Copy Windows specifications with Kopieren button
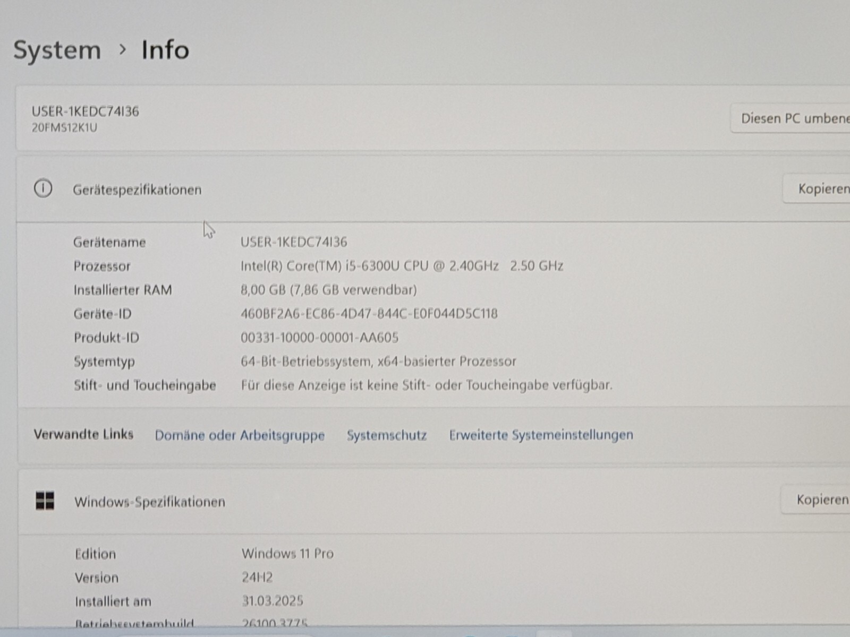 (815, 500)
